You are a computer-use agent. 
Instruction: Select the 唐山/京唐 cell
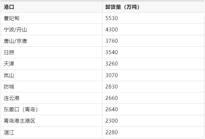click(51, 41)
